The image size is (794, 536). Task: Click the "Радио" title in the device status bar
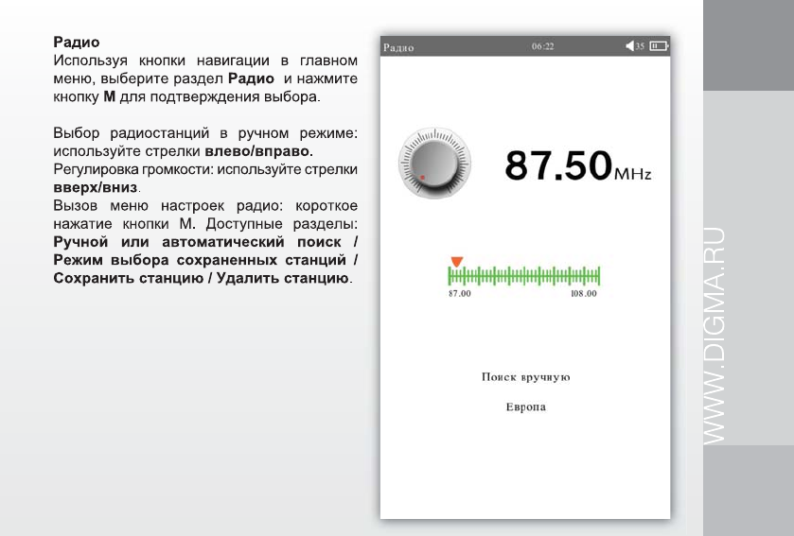pos(398,47)
